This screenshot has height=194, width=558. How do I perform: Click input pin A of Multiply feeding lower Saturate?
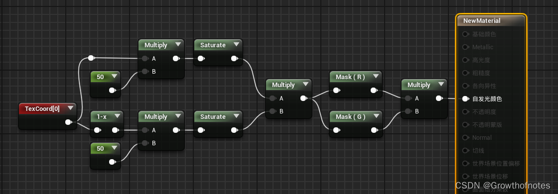(145, 130)
